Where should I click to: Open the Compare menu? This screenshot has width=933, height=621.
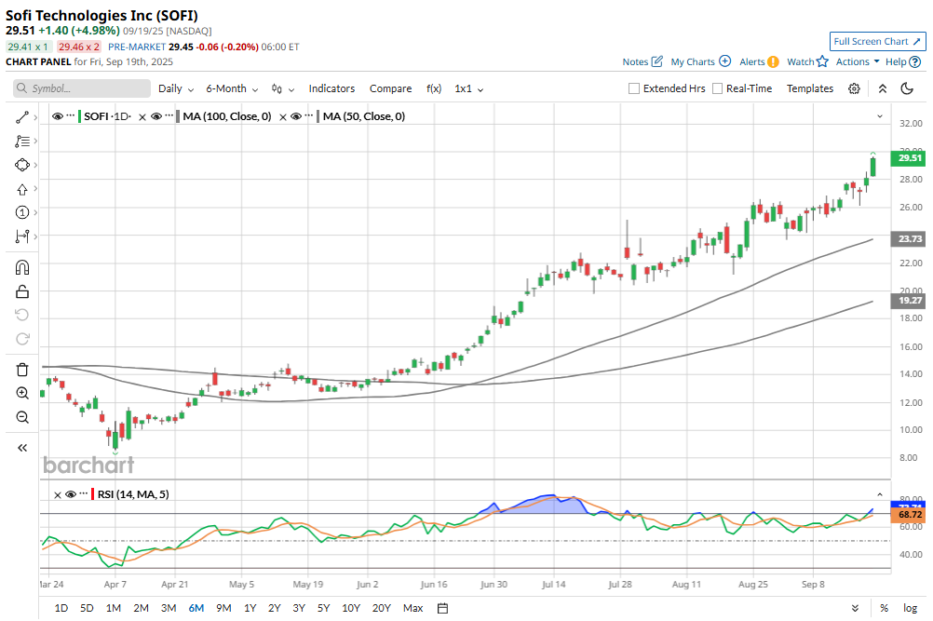390,88
